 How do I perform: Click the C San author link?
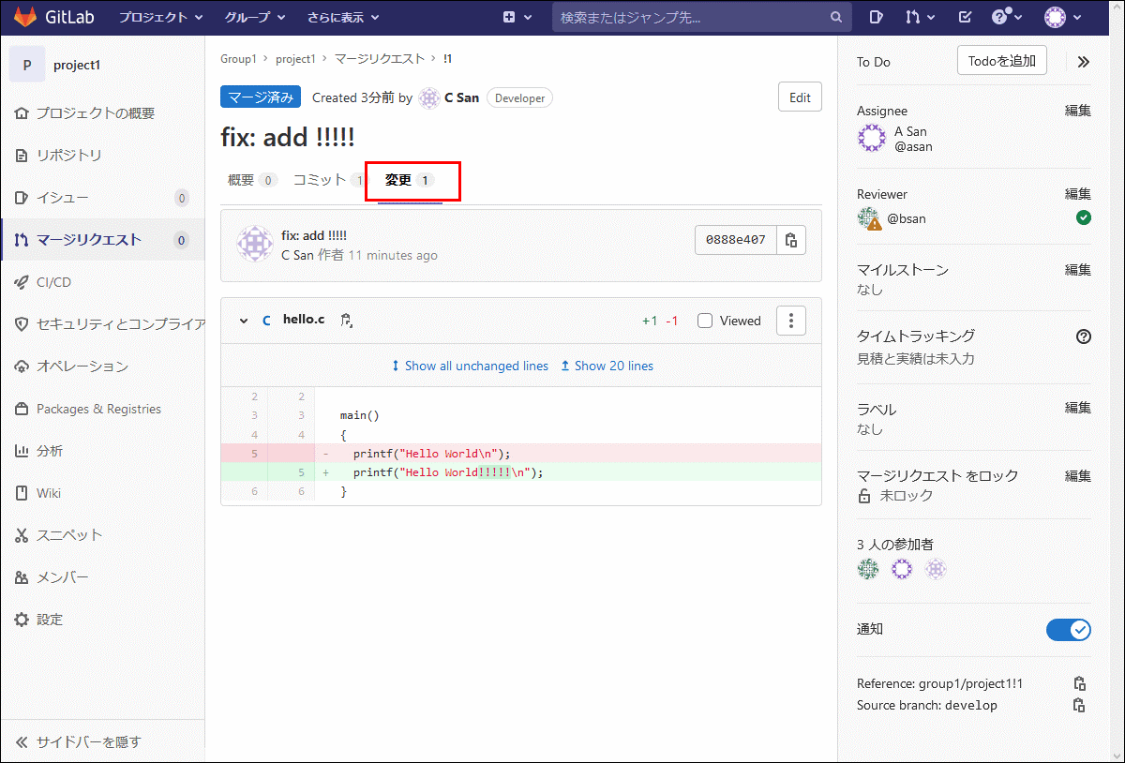click(461, 97)
